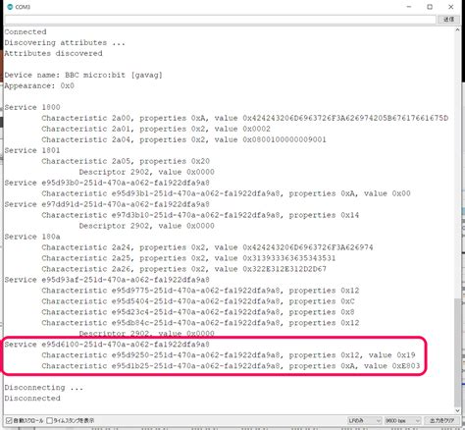Click 'Service e95d93af-251d-470a-a062-fa1922dfa9a8' line
Viewport: 465px width, 430px height.
click(107, 280)
